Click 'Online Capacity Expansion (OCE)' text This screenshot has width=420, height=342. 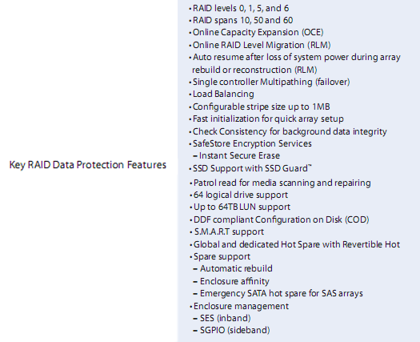(x=256, y=33)
